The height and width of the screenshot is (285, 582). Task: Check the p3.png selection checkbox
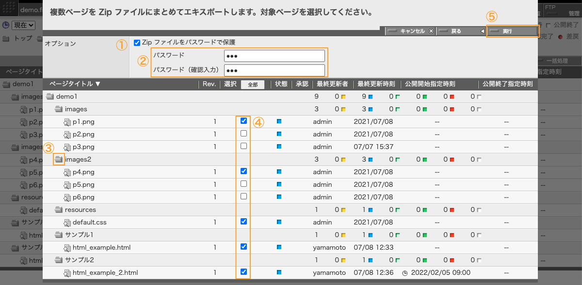coord(243,146)
